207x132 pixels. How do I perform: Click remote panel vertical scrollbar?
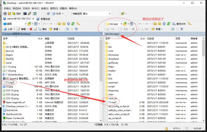[x=203, y=79]
